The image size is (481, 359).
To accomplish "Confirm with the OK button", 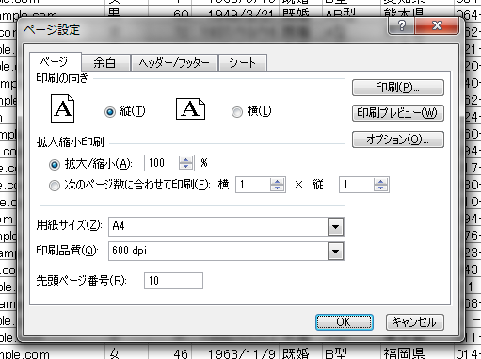I will click(x=345, y=322).
